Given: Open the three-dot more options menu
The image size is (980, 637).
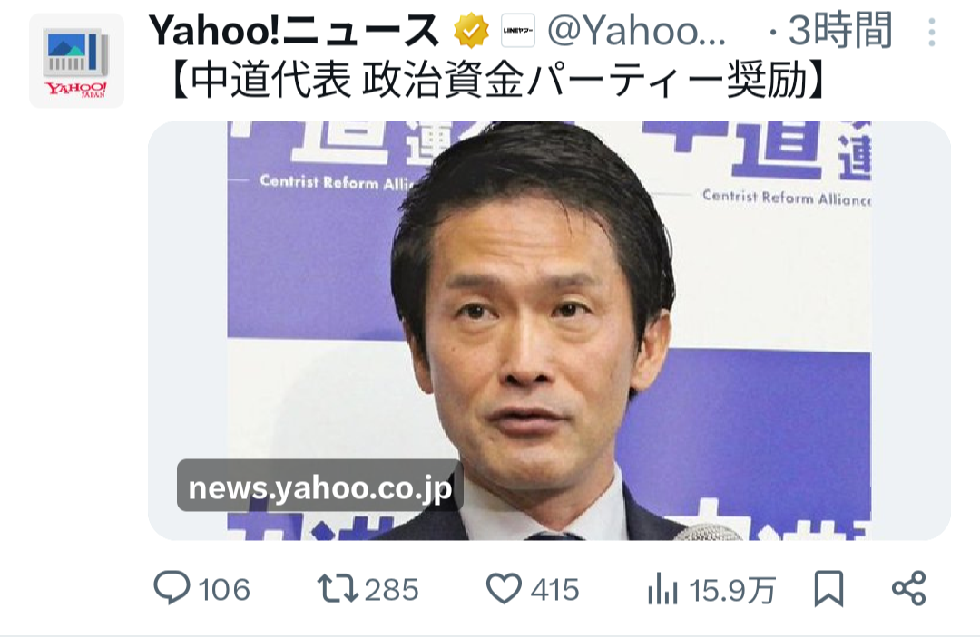Looking at the screenshot, I should point(931,32).
